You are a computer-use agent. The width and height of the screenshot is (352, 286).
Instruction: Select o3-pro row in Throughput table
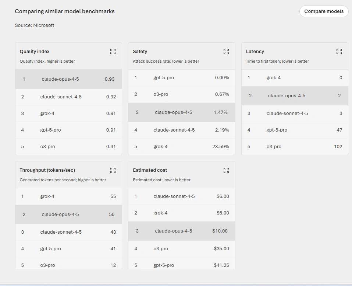point(68,263)
